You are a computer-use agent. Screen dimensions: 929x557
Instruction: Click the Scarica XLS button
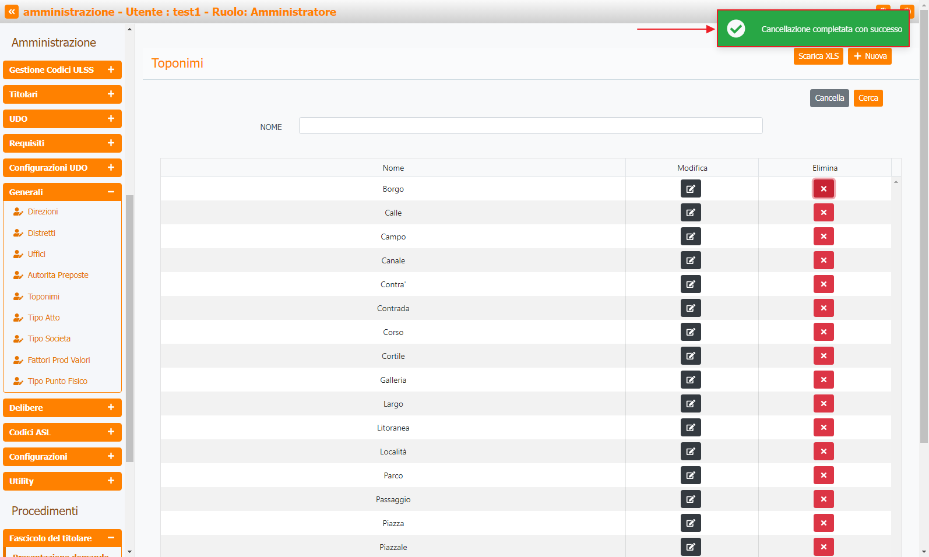coord(818,56)
